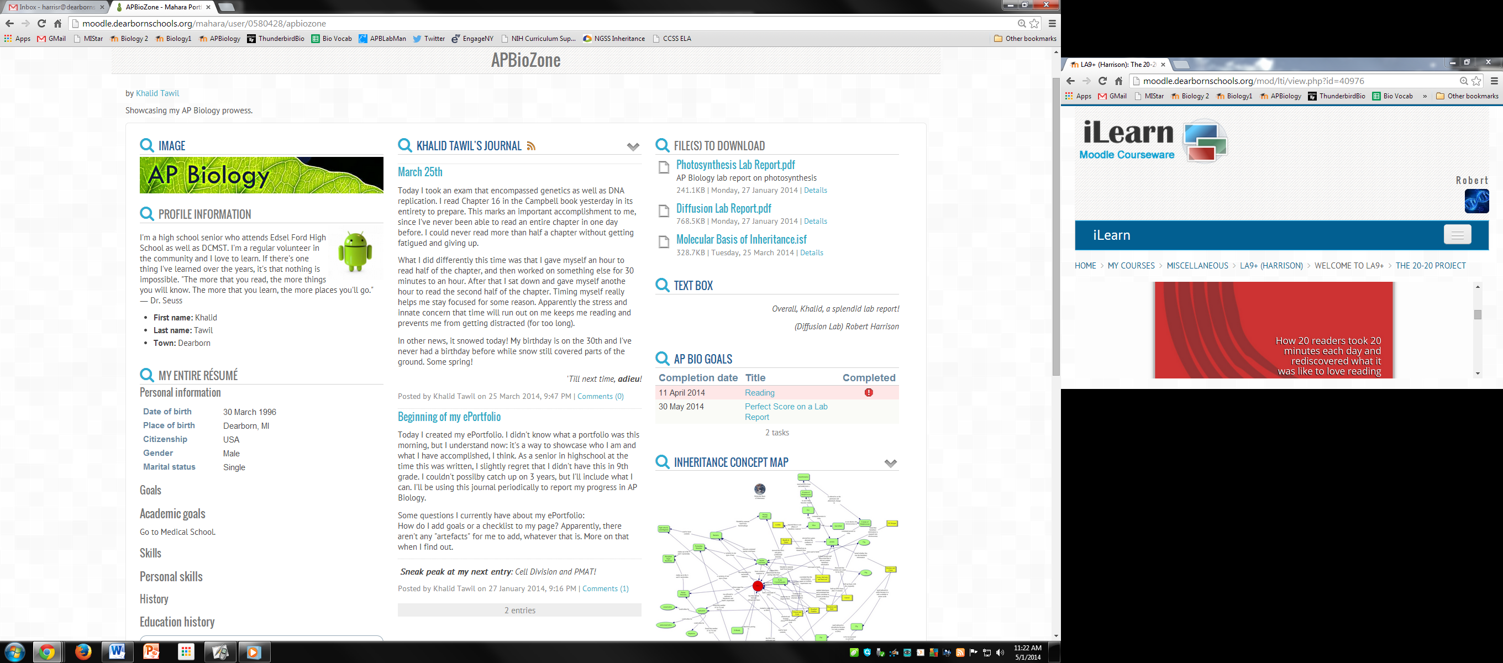Switch to the Inbox Gmail tab
Image resolution: width=1503 pixels, height=663 pixels.
(56, 7)
